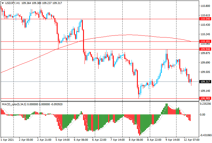Viewport: 212px width, 143px height.
Task: Click the OHLC values 109.364 109.384 109.237 109.317
Action: coord(42,3)
